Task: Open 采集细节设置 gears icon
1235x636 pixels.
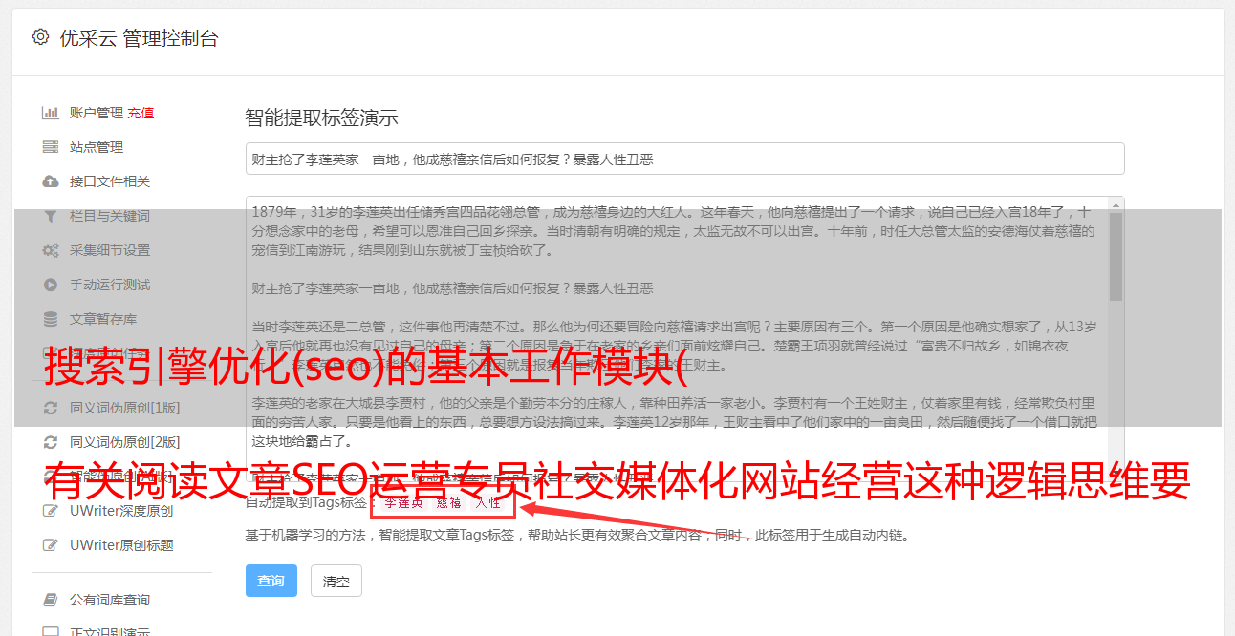Action: coord(51,250)
